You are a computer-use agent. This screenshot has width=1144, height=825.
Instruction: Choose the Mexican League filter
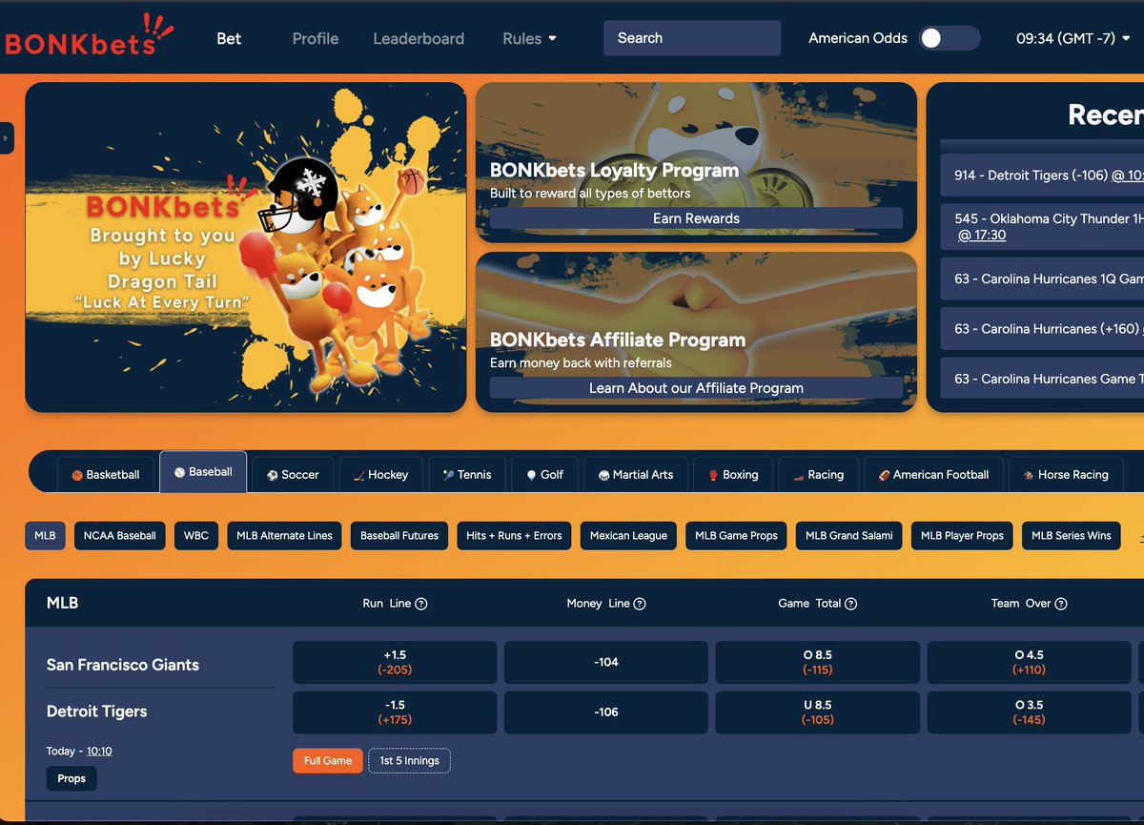coord(628,535)
